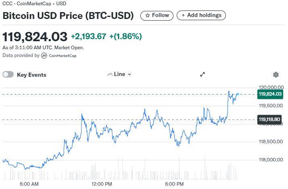Click the Bitcoin USD Price heading
288x189 pixels.
[x=68, y=16]
